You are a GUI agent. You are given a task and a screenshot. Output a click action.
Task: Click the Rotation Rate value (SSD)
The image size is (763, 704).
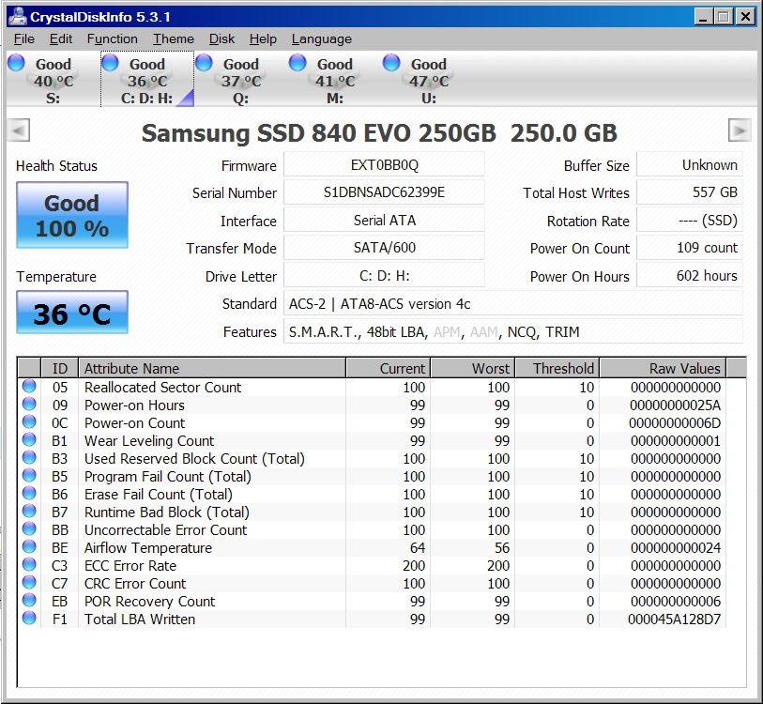690,220
